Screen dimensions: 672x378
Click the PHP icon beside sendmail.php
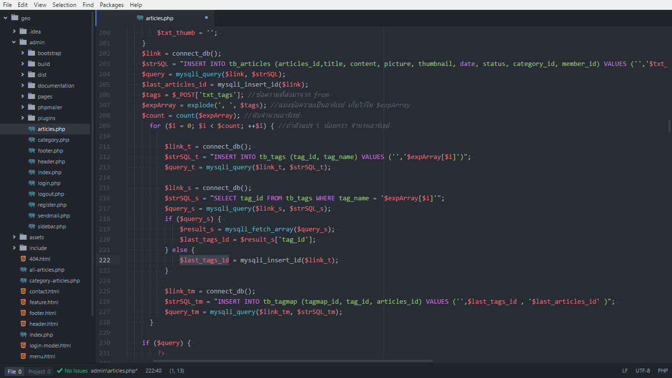pyautogui.click(x=31, y=216)
